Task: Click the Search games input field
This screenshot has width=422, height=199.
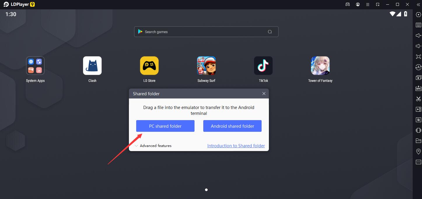Action: click(206, 32)
